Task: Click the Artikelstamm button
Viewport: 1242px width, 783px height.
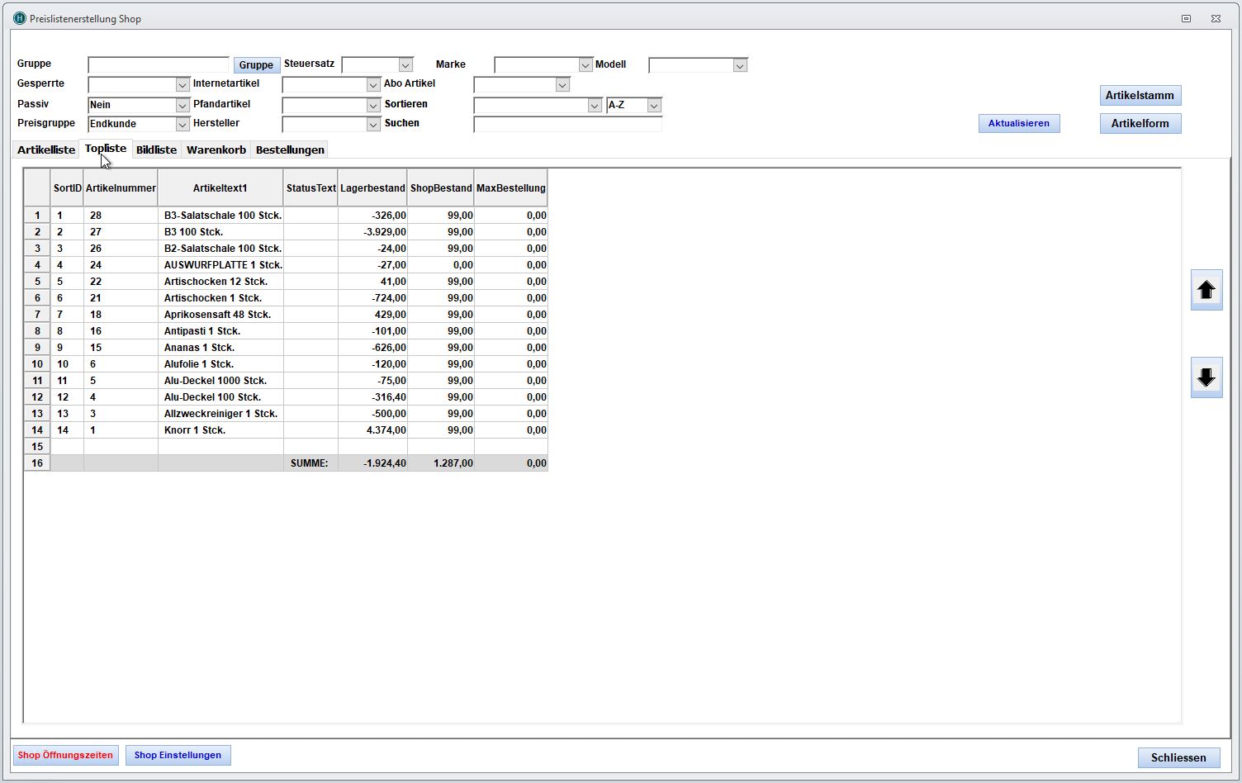Action: (1140, 96)
